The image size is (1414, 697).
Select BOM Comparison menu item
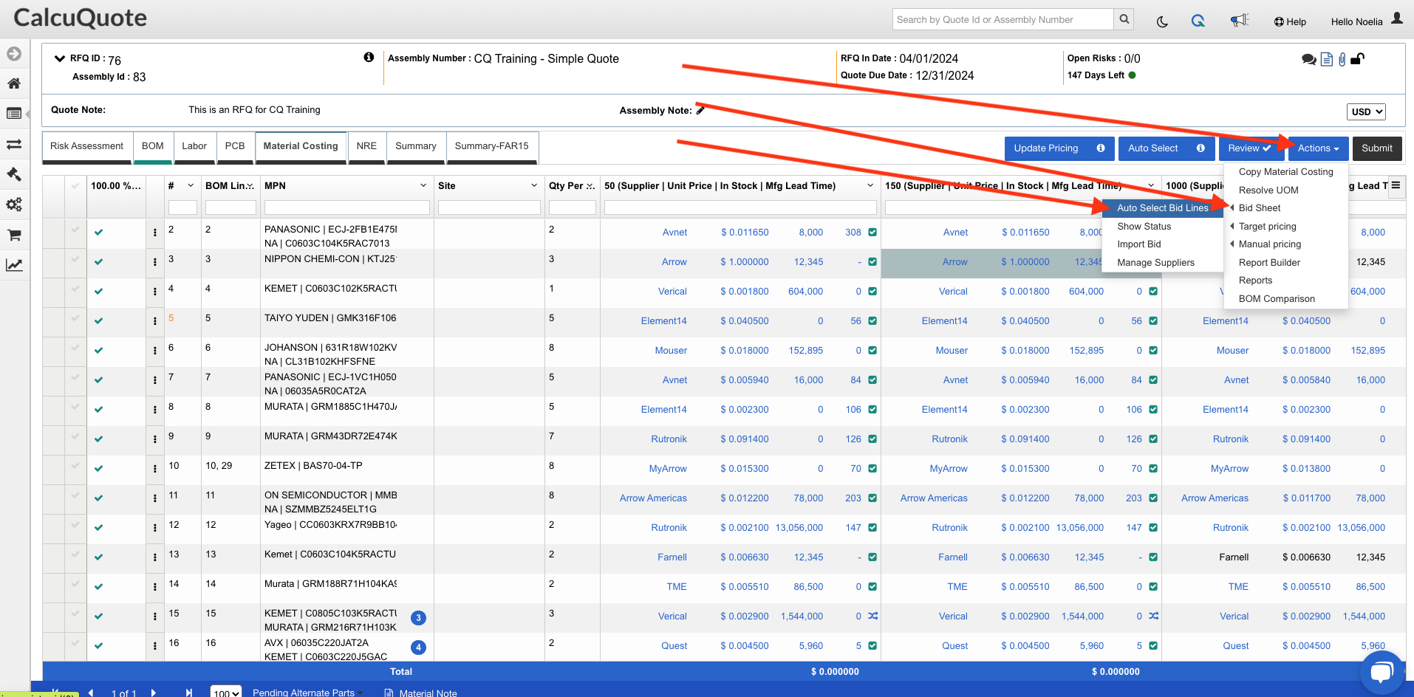pyautogui.click(x=1277, y=299)
